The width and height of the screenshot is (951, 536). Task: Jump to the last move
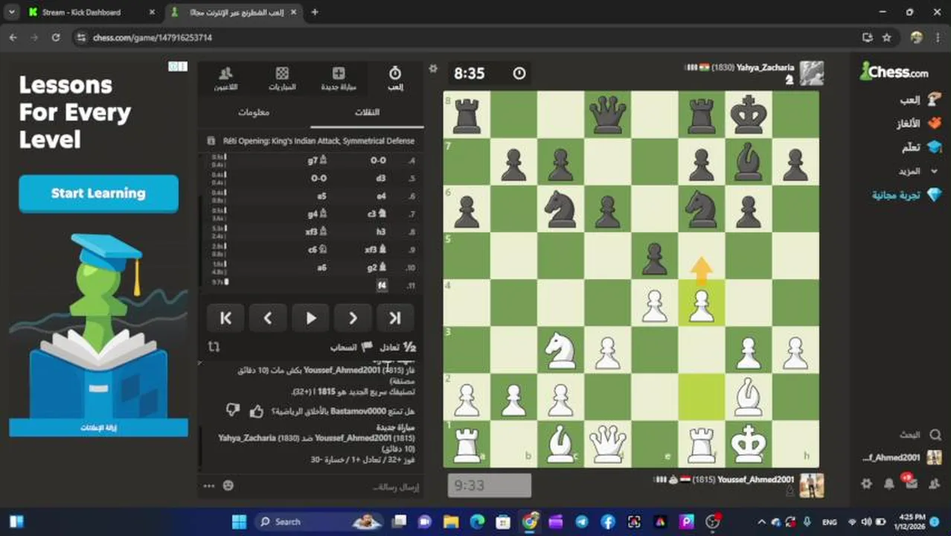395,318
